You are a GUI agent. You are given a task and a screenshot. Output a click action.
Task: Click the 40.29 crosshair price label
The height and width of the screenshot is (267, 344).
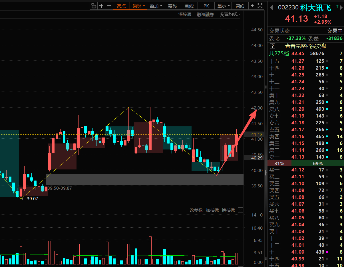tap(254, 157)
